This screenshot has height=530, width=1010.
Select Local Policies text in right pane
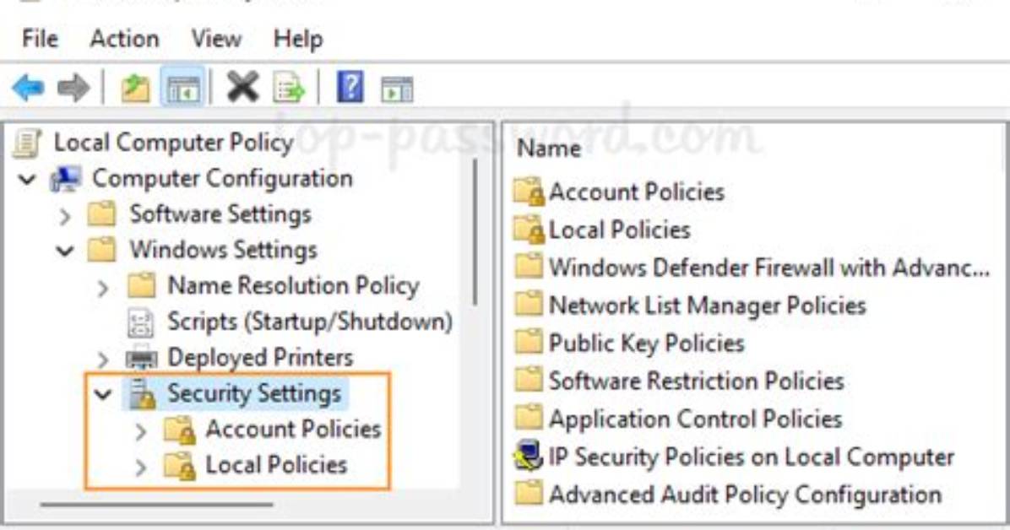[x=619, y=230]
